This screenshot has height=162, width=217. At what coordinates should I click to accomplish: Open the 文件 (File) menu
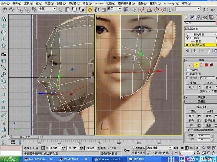pos(5,3)
